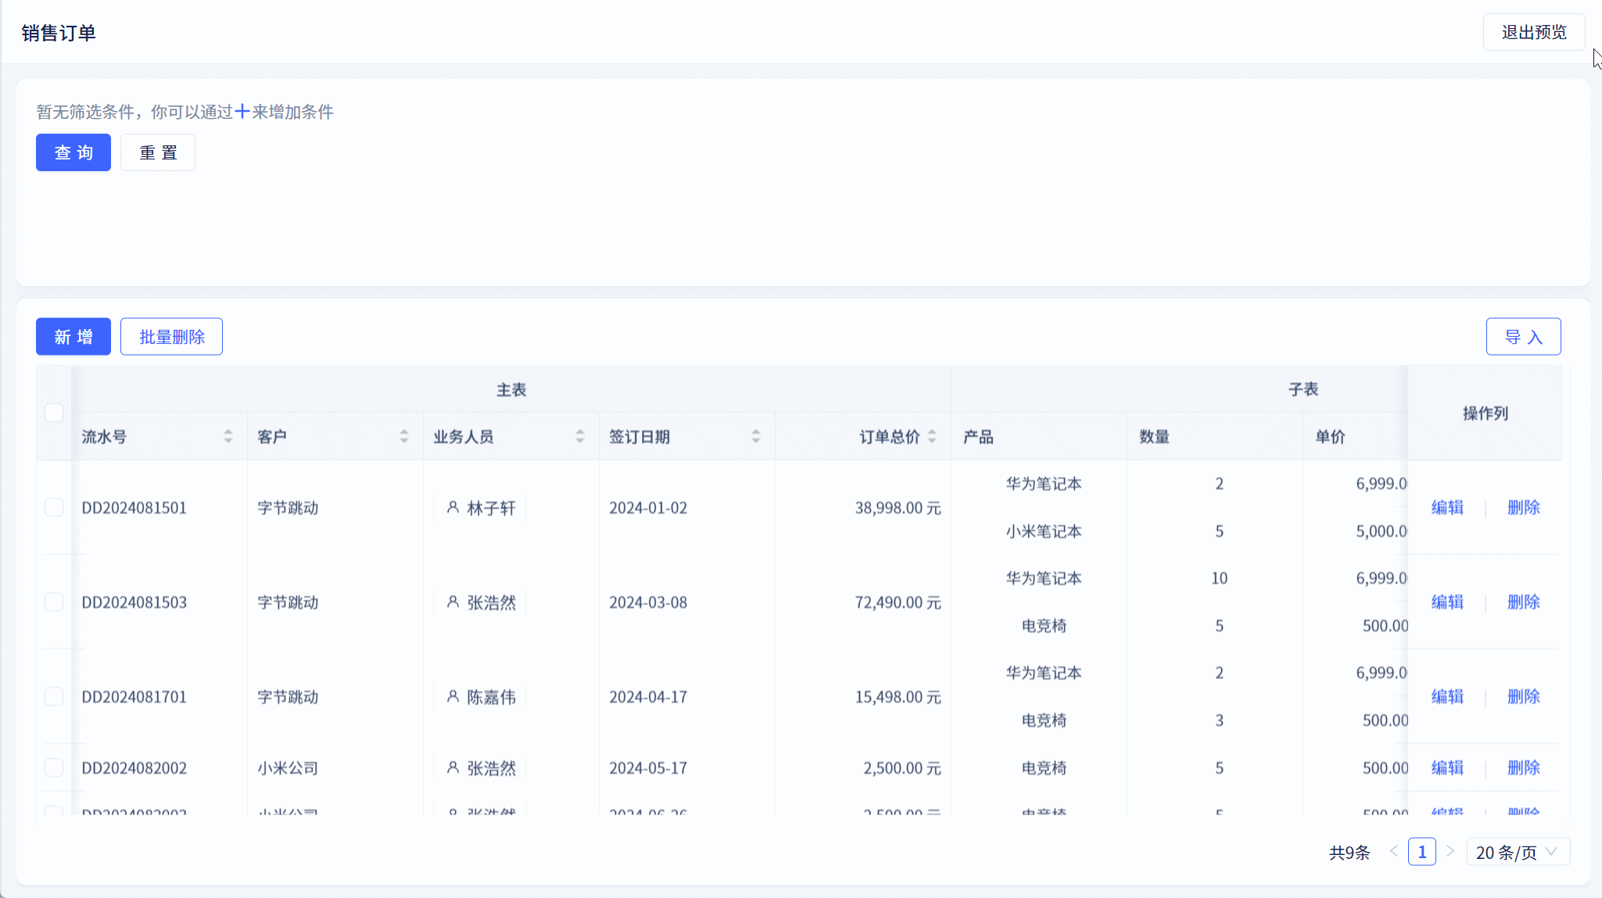Click the 主表 group header

[511, 389]
